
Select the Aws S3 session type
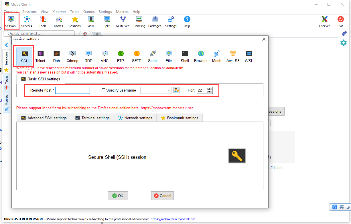pos(233,56)
